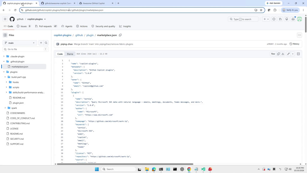The image size is (307, 173).
Task: Switch to the Code view toggle
Action: pos(60,54)
